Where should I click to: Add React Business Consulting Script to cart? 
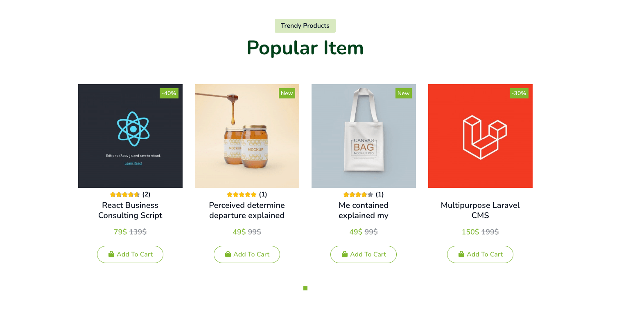[x=130, y=254]
